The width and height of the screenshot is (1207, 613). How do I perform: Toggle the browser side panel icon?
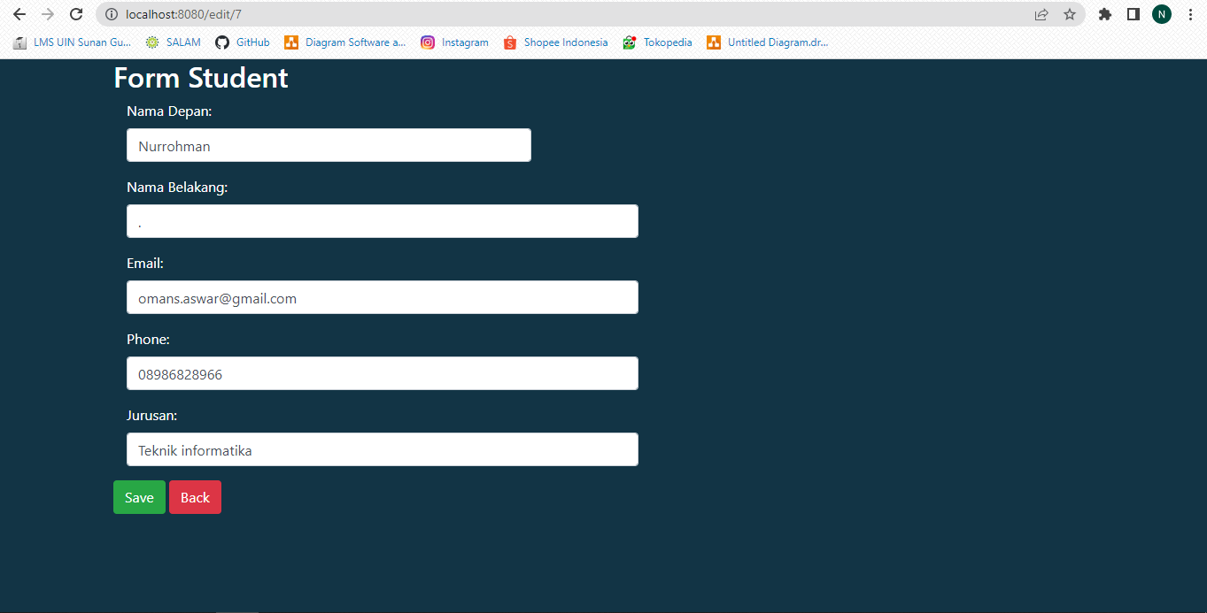pyautogui.click(x=1133, y=14)
